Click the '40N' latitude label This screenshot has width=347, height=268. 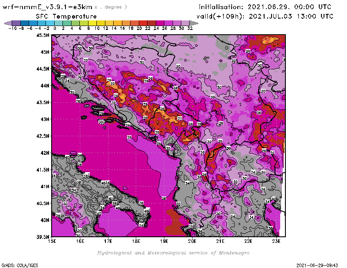point(45,220)
